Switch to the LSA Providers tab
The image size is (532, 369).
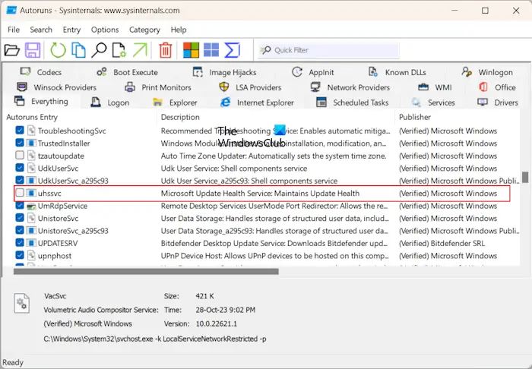click(250, 87)
